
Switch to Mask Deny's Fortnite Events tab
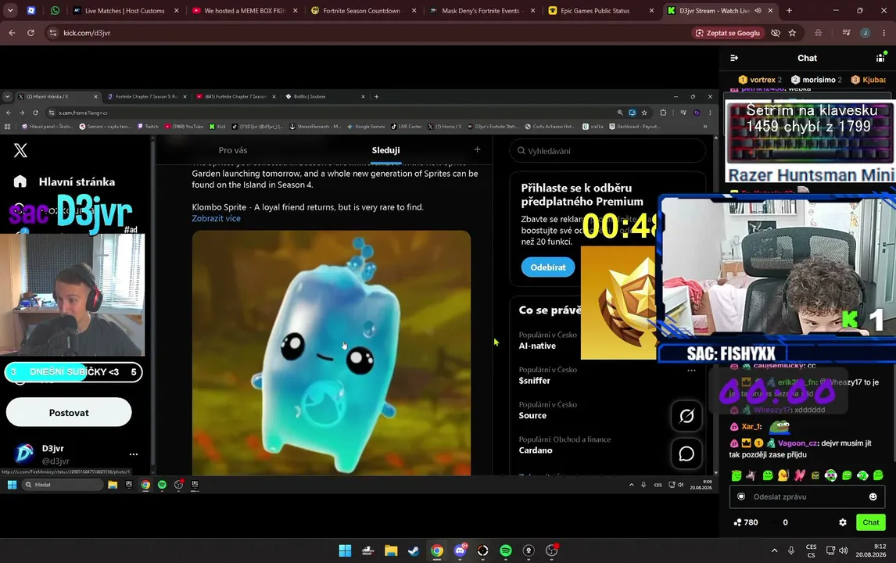coord(481,10)
